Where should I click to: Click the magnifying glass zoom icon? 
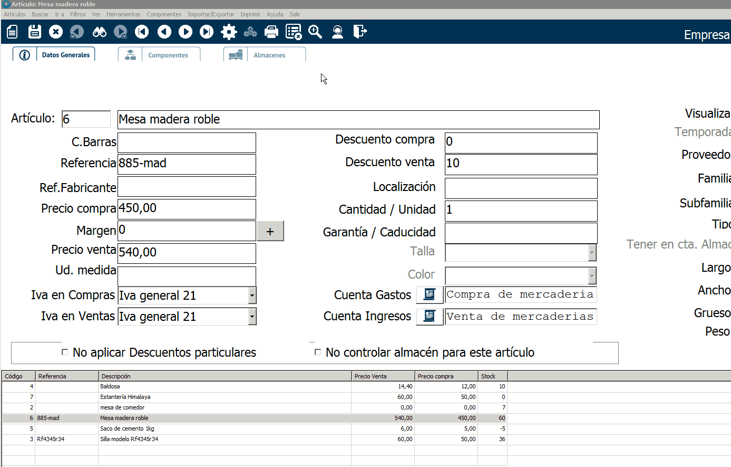(x=315, y=32)
